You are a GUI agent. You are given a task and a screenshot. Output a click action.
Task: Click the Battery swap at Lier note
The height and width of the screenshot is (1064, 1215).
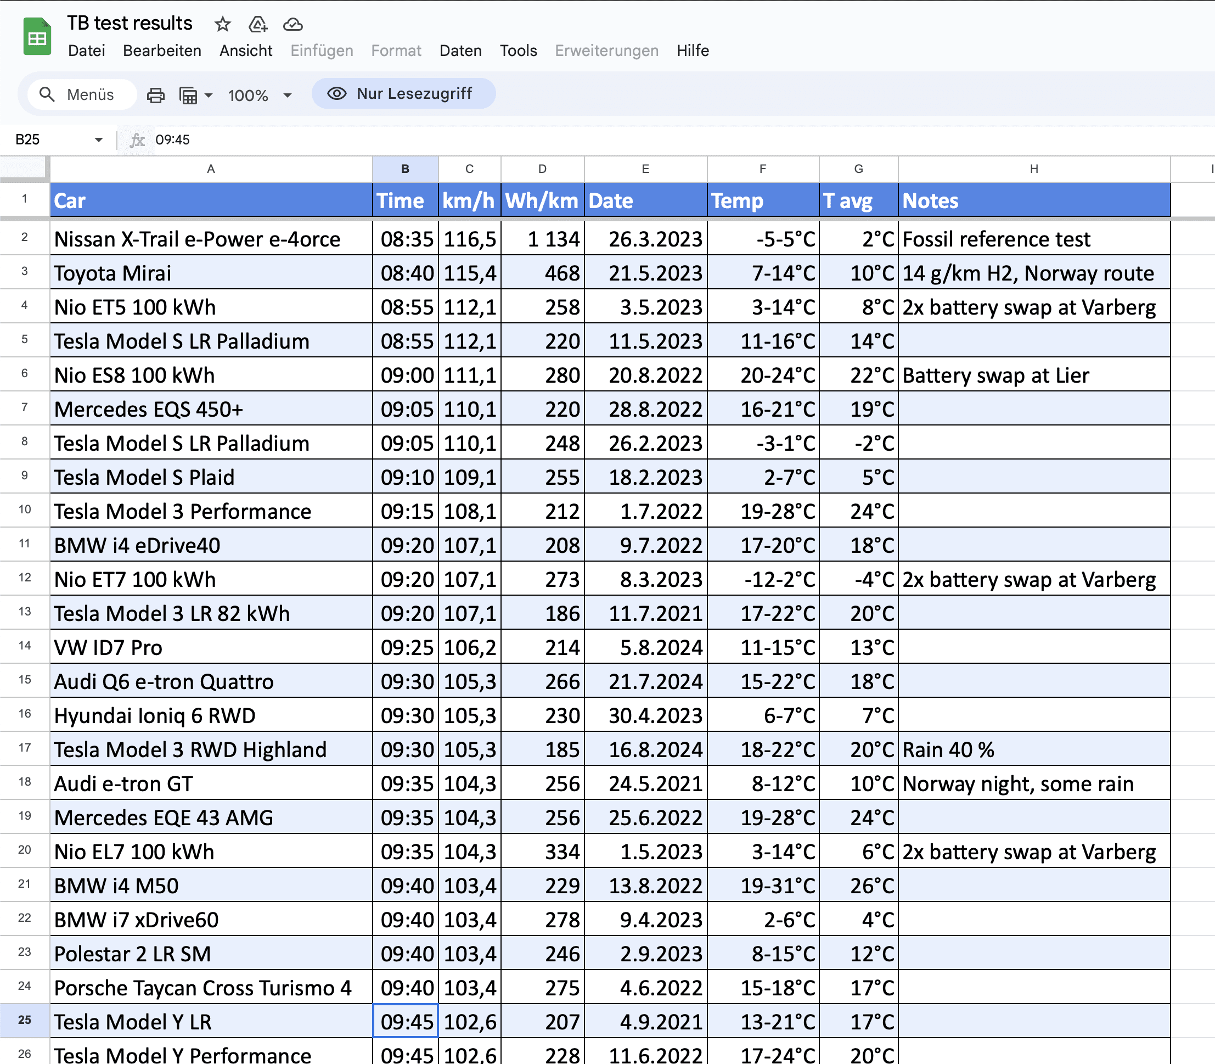(1034, 374)
